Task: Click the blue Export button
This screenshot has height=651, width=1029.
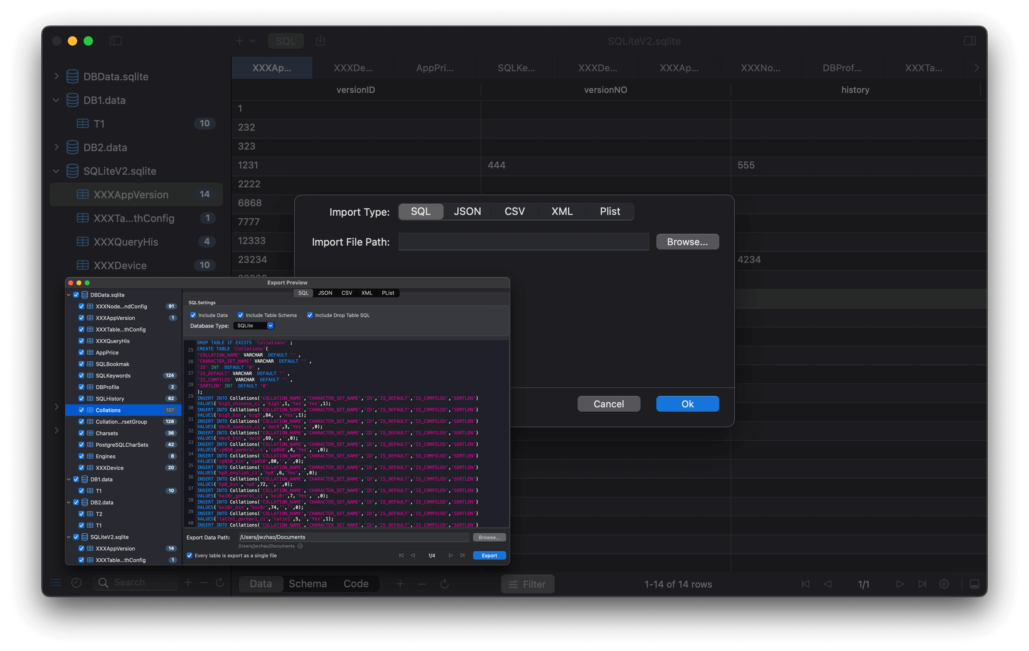Action: pyautogui.click(x=489, y=555)
